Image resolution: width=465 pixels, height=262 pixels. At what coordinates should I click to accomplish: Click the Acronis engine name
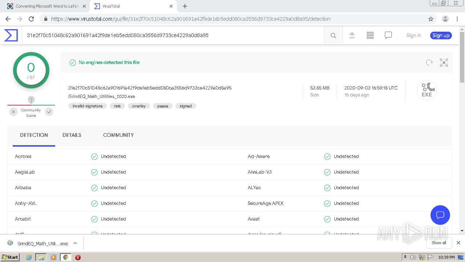[23, 156]
